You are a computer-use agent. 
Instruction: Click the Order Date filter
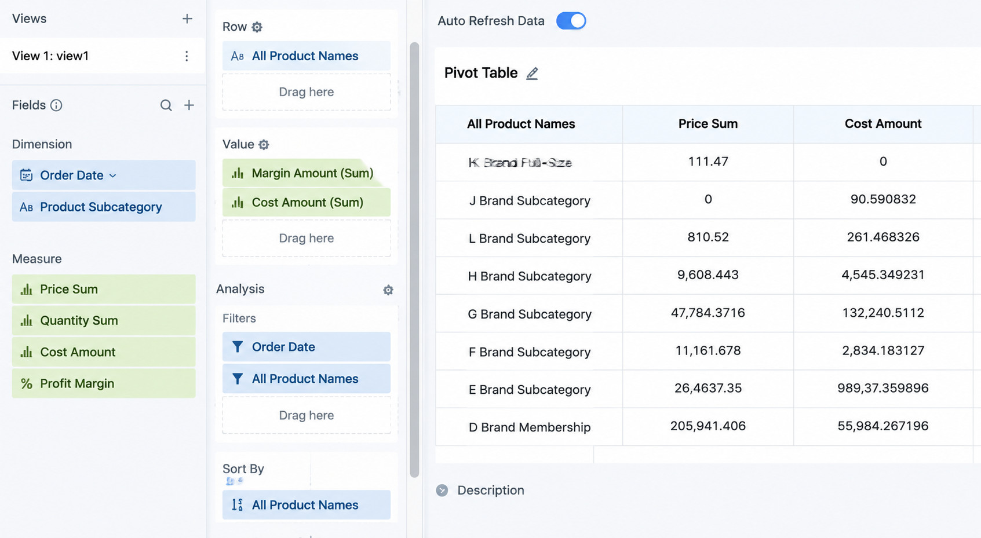tap(307, 347)
